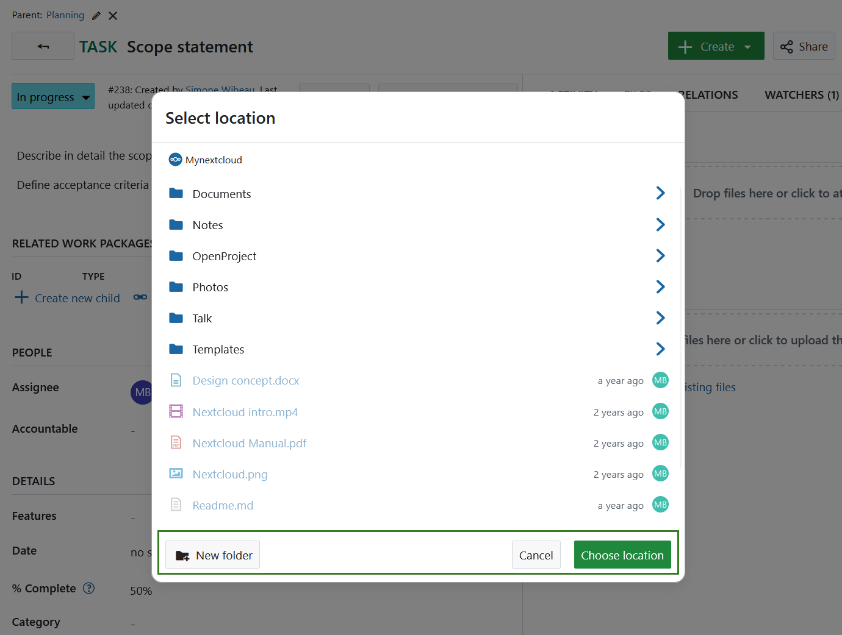Click the MB avatar beside Design concept.docx

(660, 380)
